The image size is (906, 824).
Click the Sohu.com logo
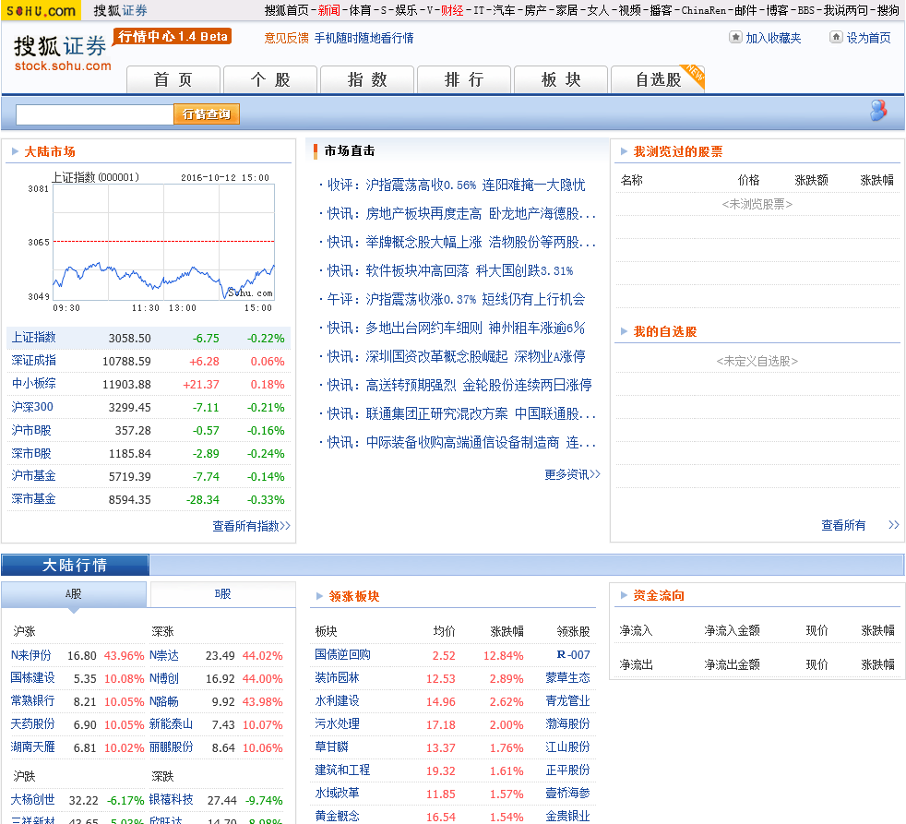click(x=41, y=10)
